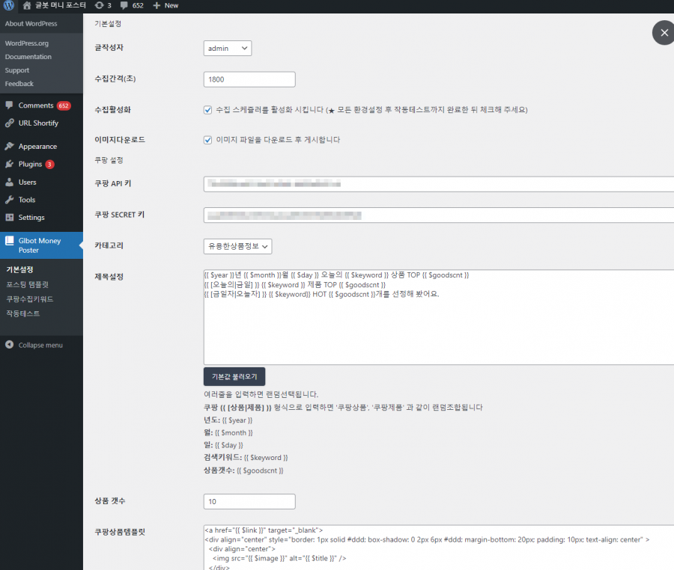Click the 월: {{ $month }} hint
Viewport: 674px width, 570px height.
coord(228,432)
